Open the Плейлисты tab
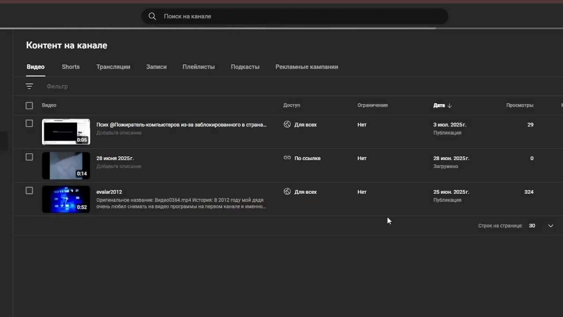The height and width of the screenshot is (317, 563). click(199, 67)
